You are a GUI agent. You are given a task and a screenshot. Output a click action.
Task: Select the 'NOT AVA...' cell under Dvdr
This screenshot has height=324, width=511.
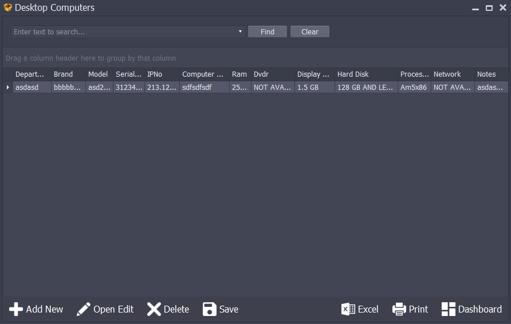coord(273,87)
